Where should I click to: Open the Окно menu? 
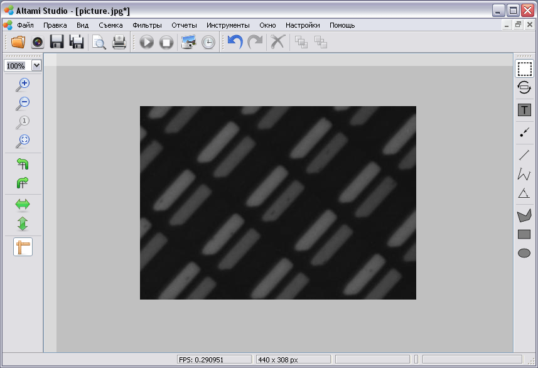pos(267,25)
